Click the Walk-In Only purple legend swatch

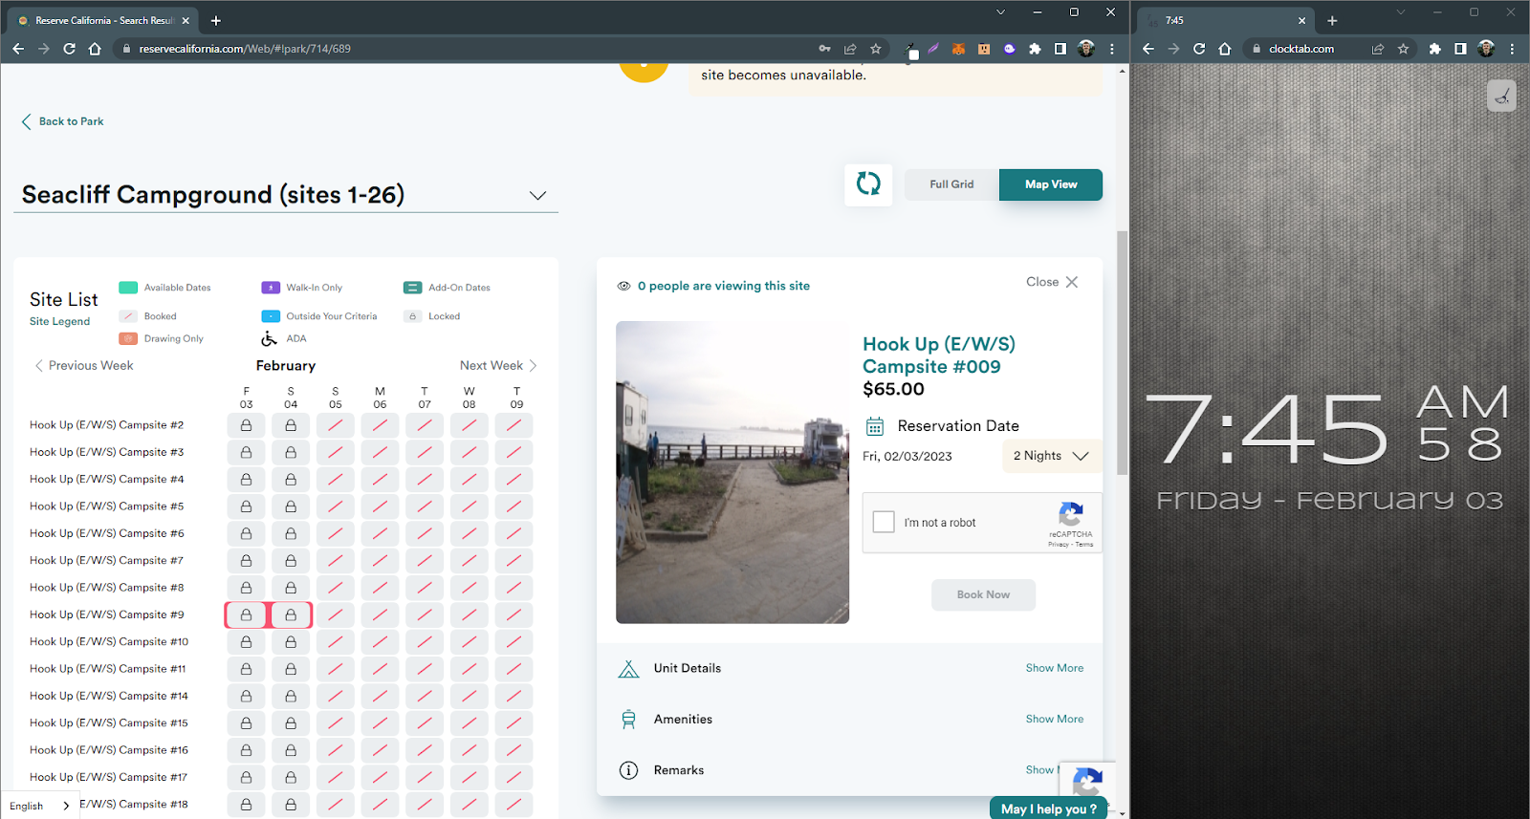[271, 288]
